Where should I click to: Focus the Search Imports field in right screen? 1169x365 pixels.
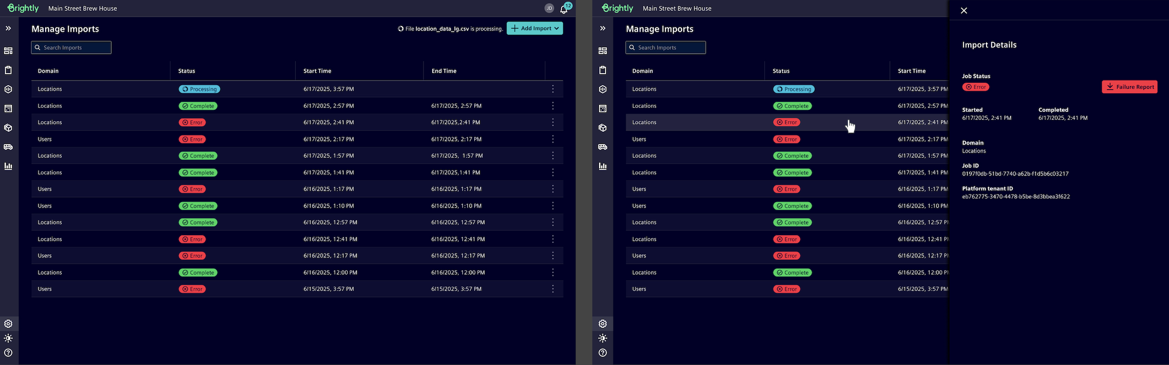pos(666,48)
